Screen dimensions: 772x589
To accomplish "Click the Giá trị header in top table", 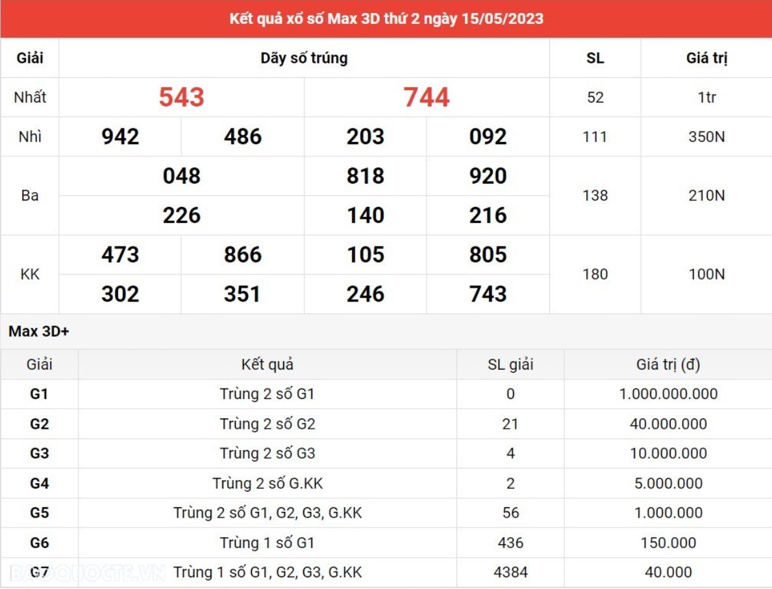I will [x=706, y=58].
